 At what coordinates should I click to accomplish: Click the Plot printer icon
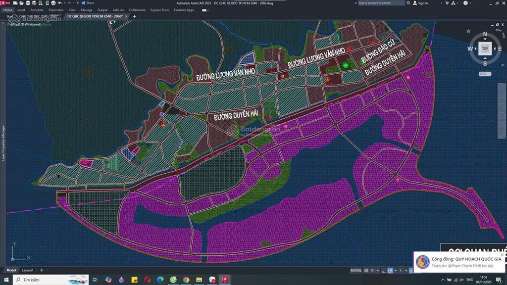point(53,3)
